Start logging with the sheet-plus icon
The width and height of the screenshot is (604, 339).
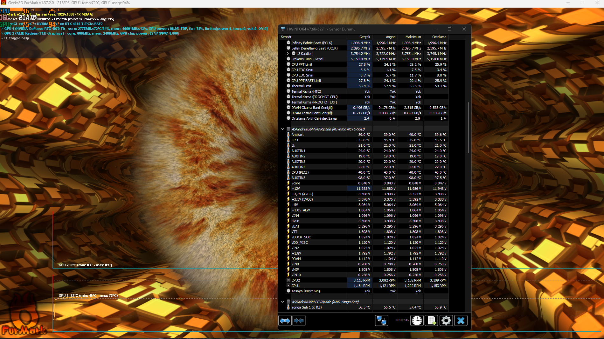(431, 321)
